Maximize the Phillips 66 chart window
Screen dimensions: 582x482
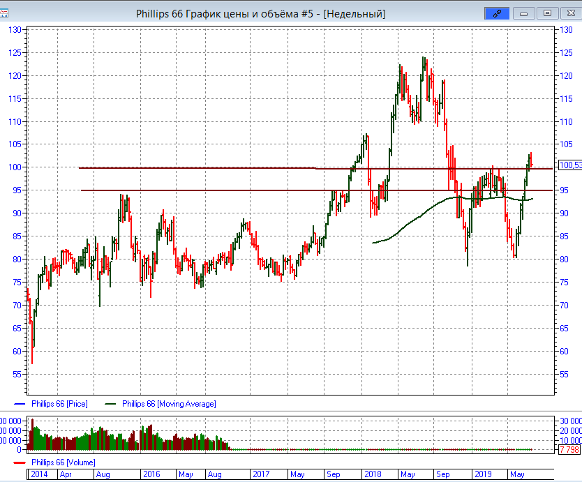pyautogui.click(x=548, y=13)
